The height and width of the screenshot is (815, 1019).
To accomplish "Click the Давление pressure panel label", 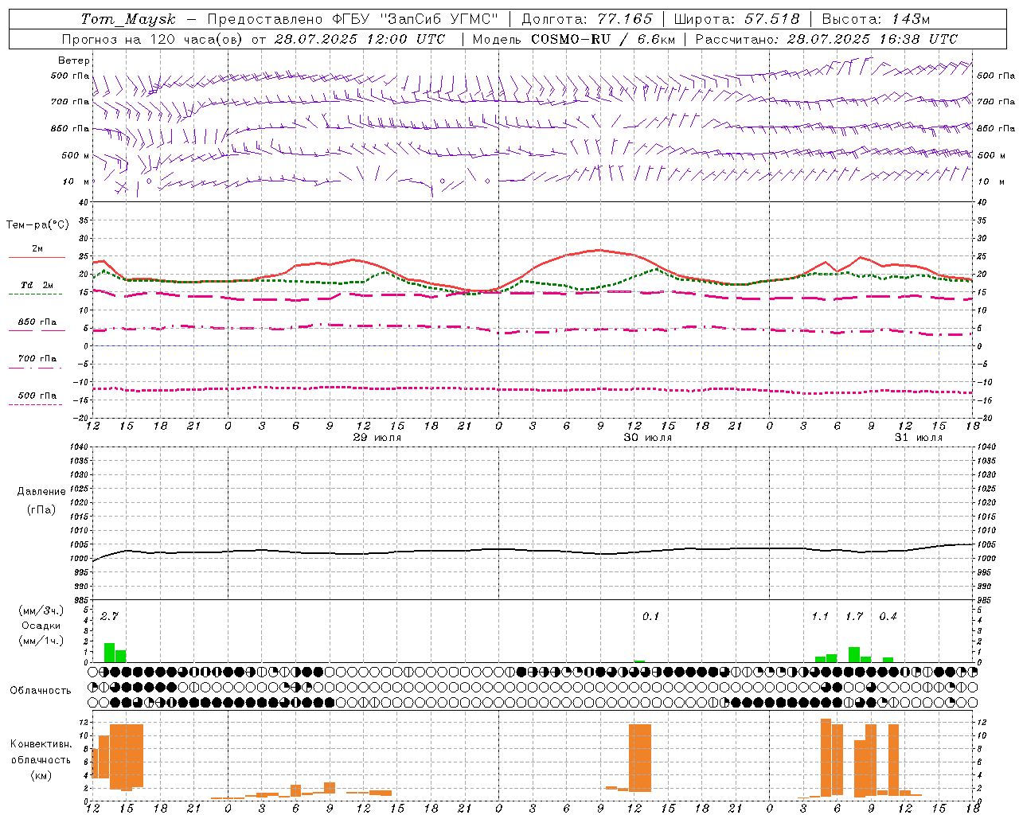I will [41, 492].
